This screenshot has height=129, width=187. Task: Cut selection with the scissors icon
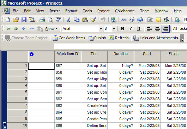pyautogui.click(x=68, y=20)
